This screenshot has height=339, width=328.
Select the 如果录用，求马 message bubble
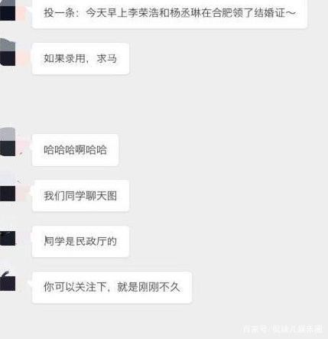point(80,59)
